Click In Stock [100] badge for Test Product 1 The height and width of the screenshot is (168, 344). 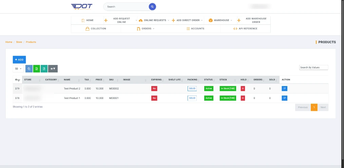[228, 98]
